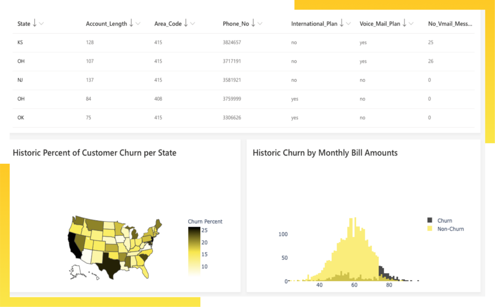Click the Phone_No sort arrow
This screenshot has height=307, width=495.
click(253, 24)
